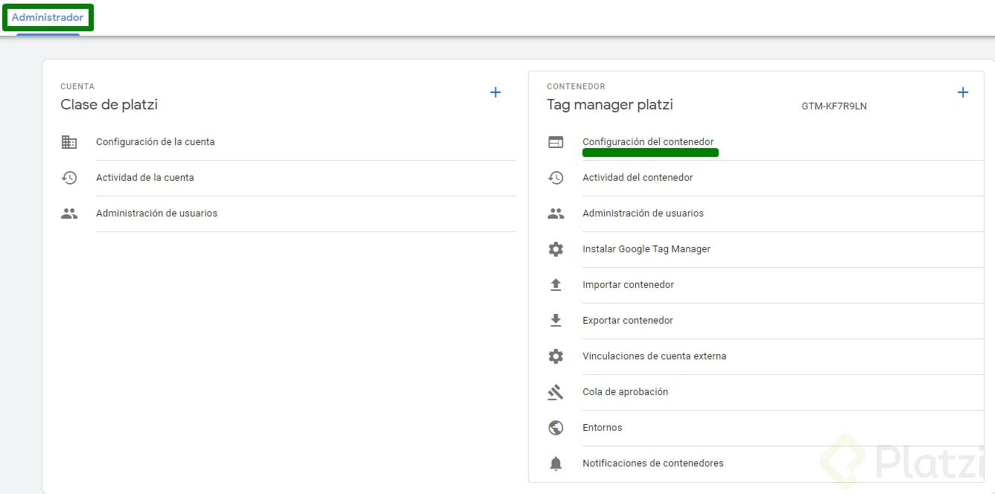This screenshot has height=494, width=995.
Task: Open Instalar Google Tag Manager
Action: [x=646, y=249]
